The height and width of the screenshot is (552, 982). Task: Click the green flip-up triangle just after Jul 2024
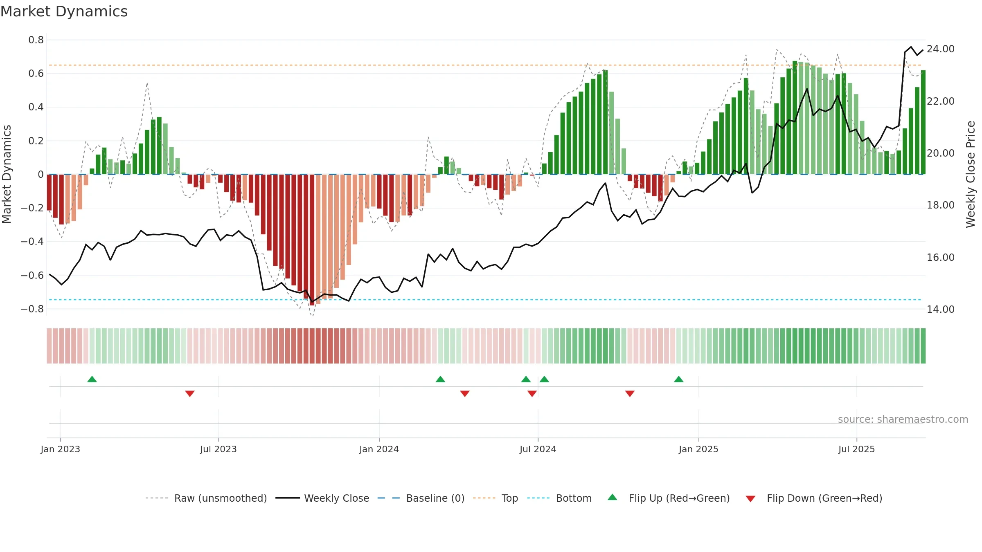pyautogui.click(x=544, y=379)
